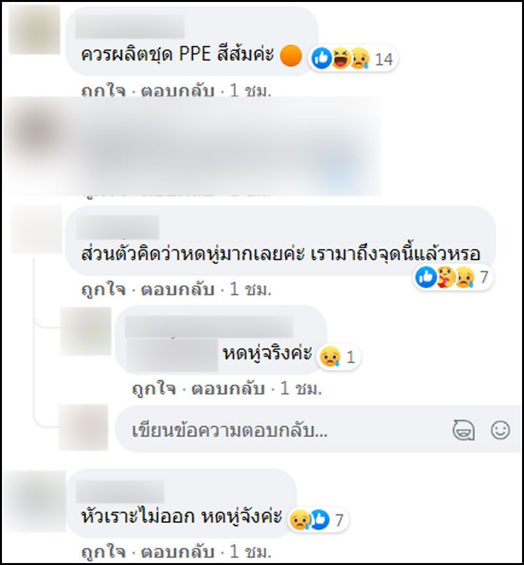Click the care reaction on หดหู่มากเลยค่ะ comment
The width and height of the screenshot is (524, 565).
[x=445, y=277]
